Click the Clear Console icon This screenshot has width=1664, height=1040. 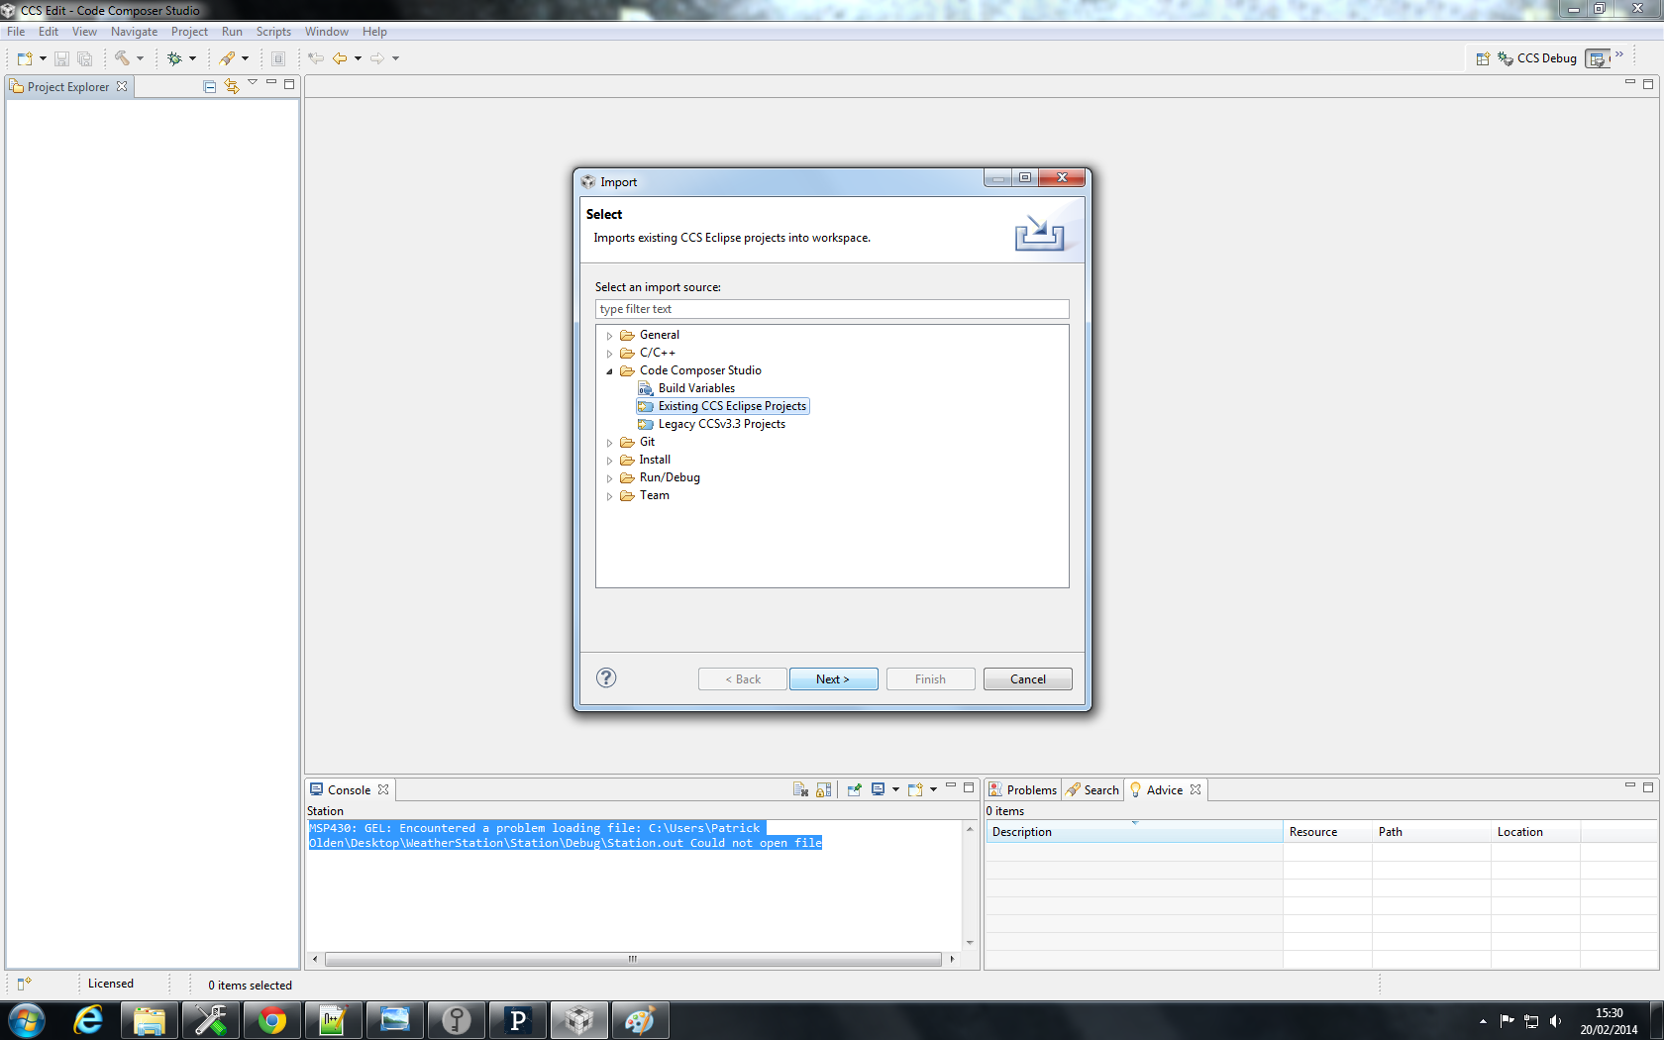click(800, 789)
